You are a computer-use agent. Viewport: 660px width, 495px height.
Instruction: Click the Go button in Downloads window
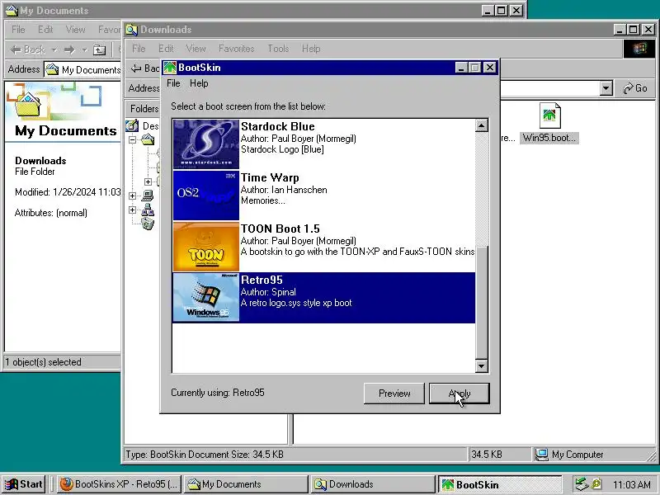(635, 88)
